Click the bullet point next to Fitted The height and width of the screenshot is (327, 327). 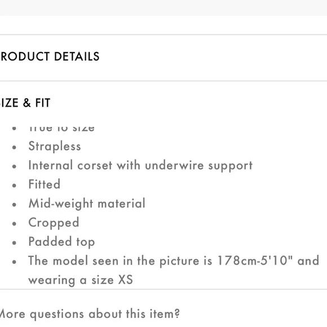[x=14, y=185]
